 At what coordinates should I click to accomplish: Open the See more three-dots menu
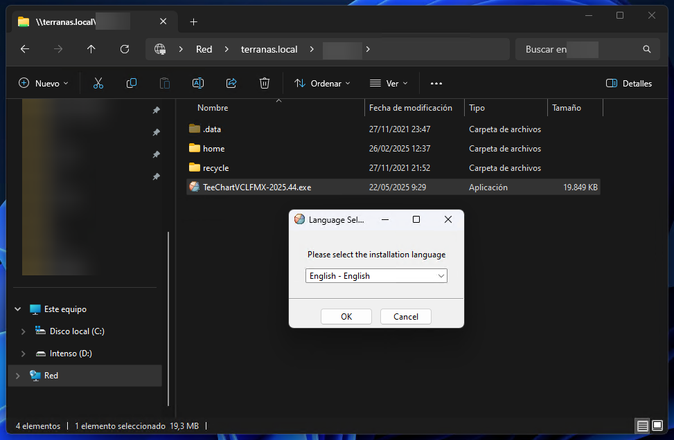[436, 83]
